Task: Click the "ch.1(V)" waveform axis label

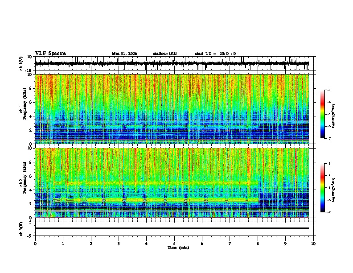Action: tap(21, 63)
